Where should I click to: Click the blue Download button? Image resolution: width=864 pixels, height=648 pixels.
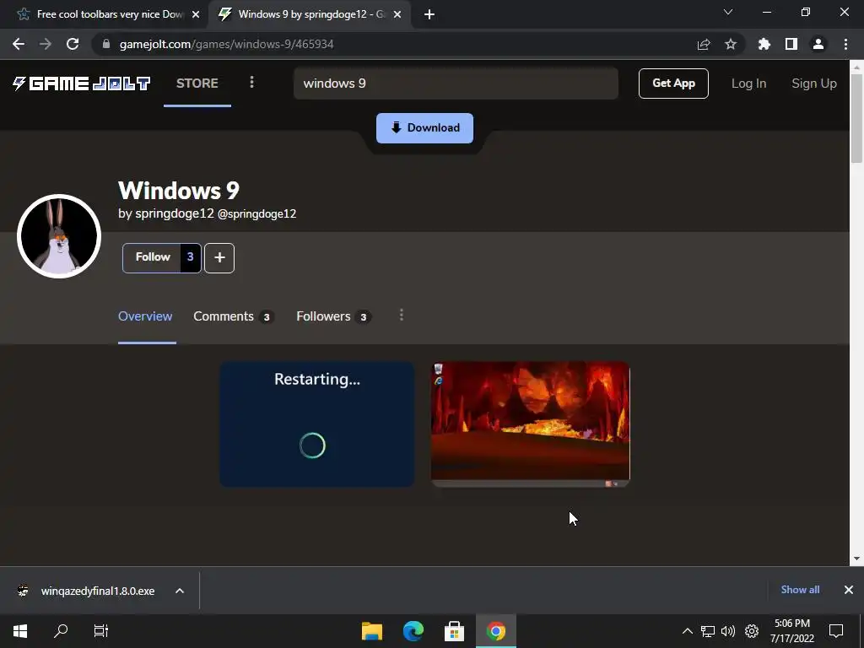pos(425,128)
